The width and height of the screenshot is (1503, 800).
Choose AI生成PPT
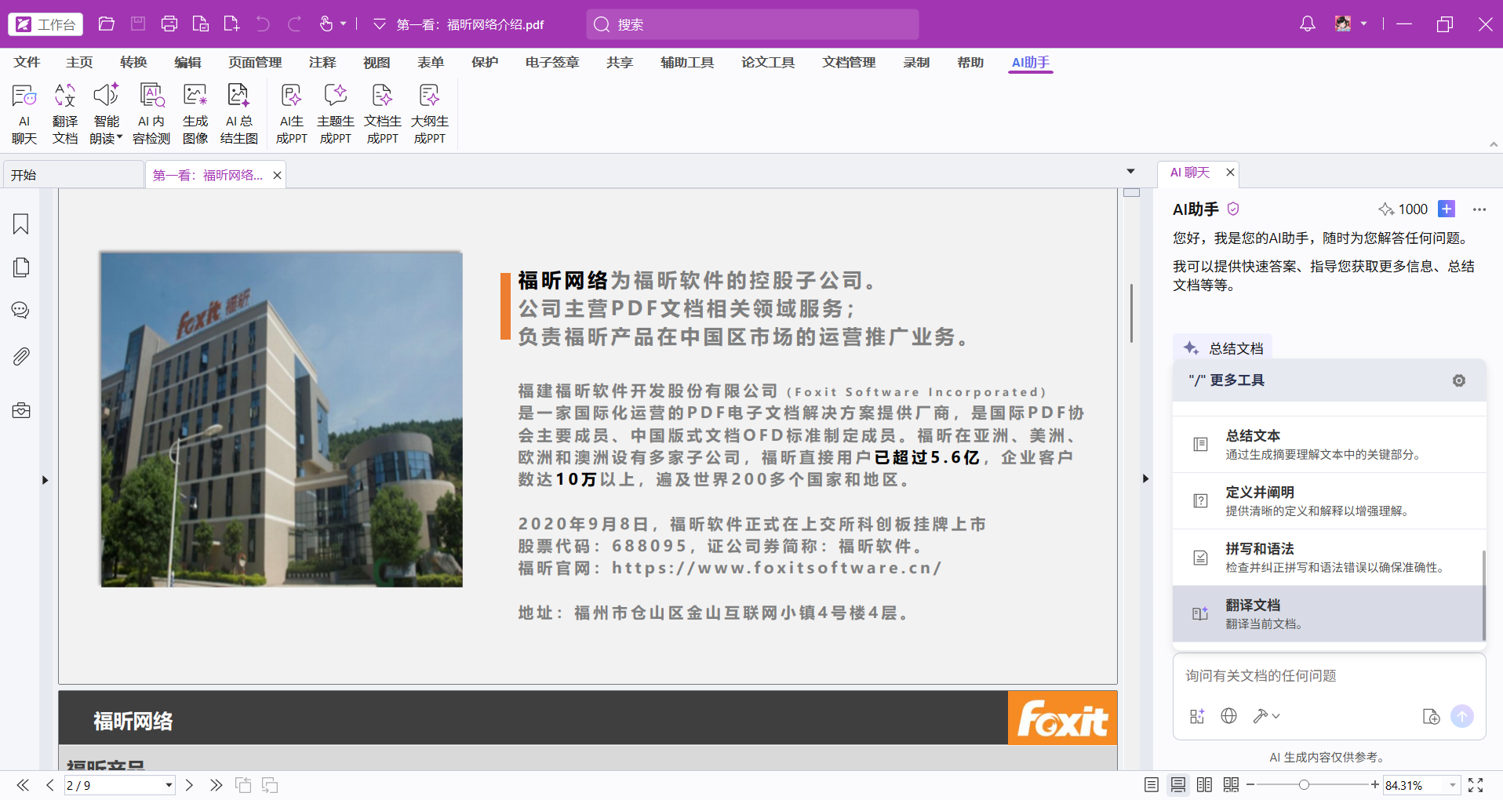point(292,115)
